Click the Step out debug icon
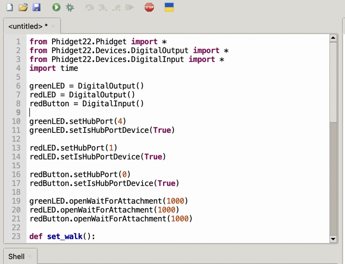 116,7
